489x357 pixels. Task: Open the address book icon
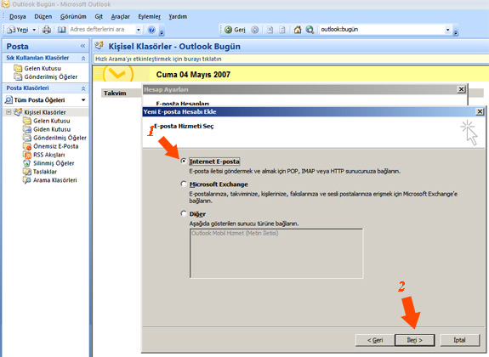click(62, 30)
